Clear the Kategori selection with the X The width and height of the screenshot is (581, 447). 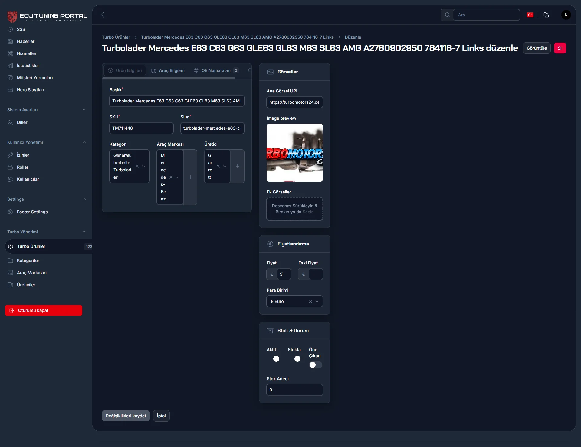pyautogui.click(x=137, y=166)
